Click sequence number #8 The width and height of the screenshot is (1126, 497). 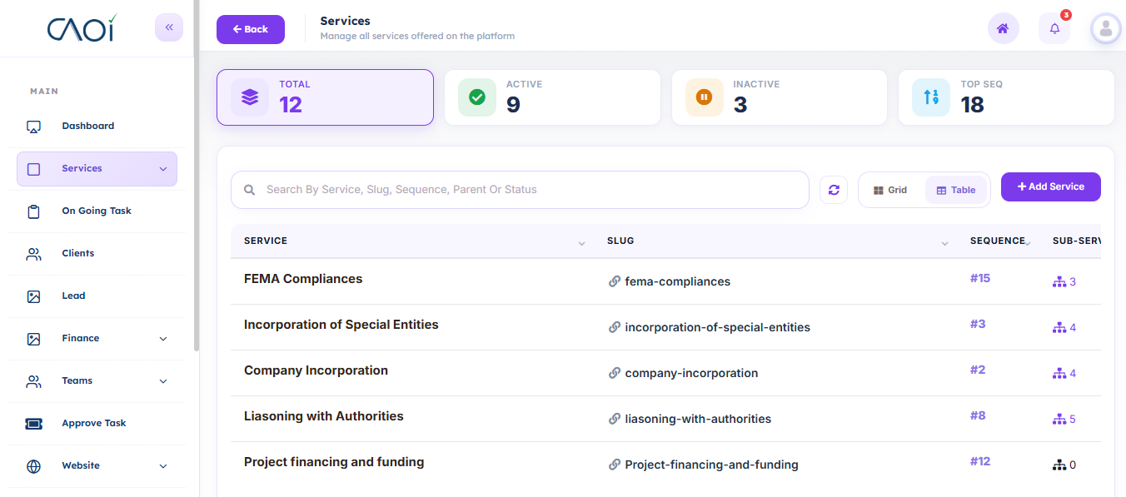[x=978, y=415]
